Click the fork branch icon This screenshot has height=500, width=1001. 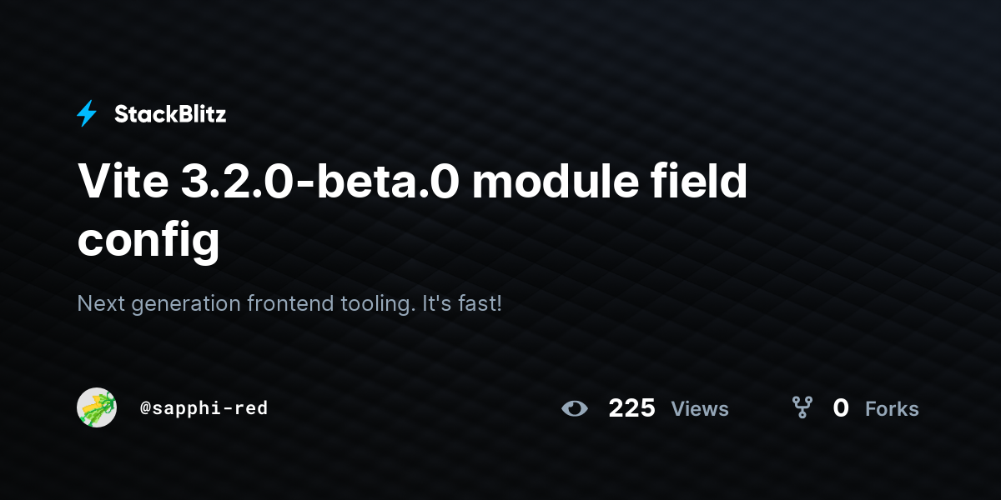(802, 407)
